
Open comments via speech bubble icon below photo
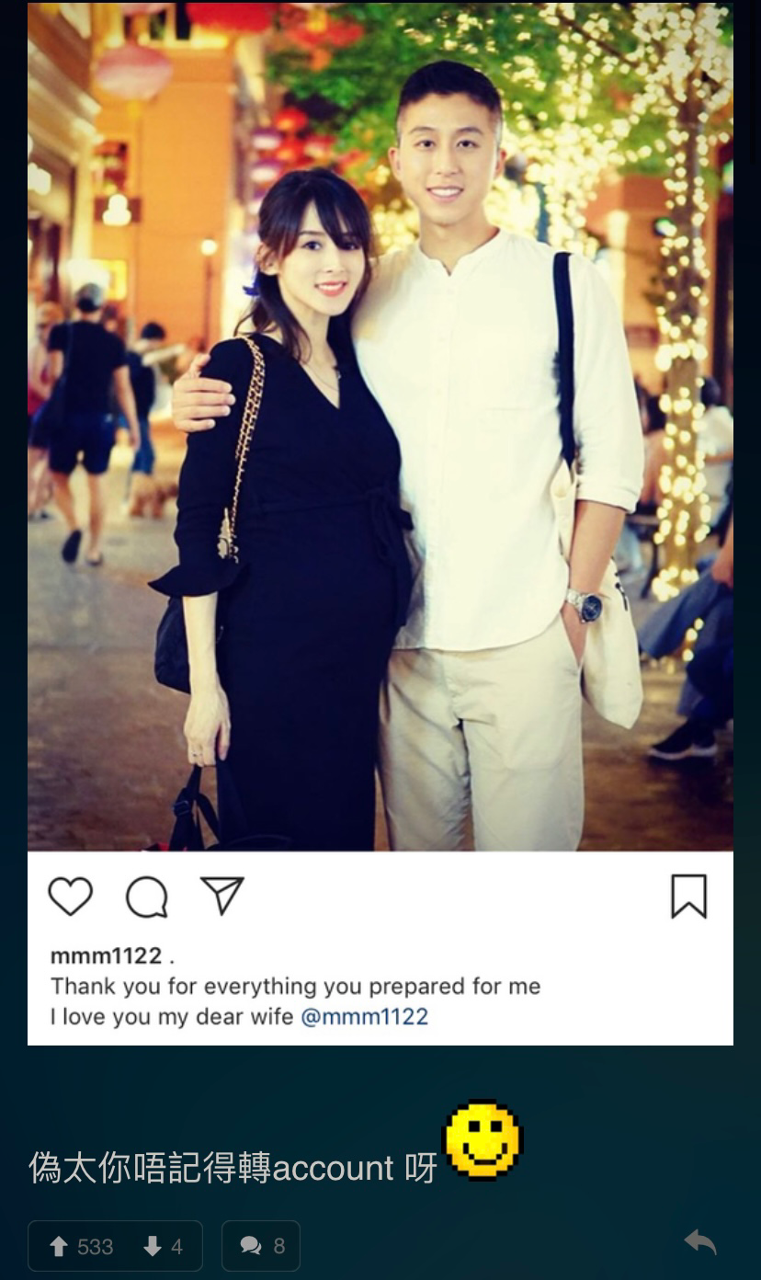147,897
